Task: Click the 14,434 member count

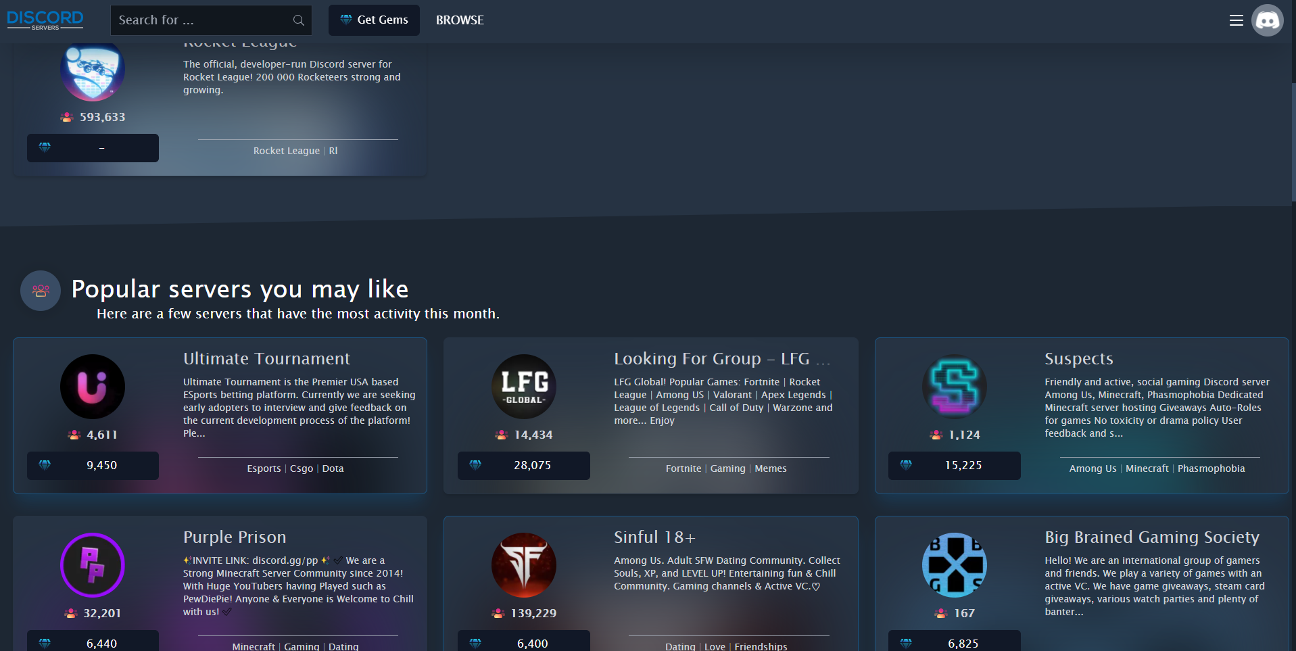Action: (533, 435)
